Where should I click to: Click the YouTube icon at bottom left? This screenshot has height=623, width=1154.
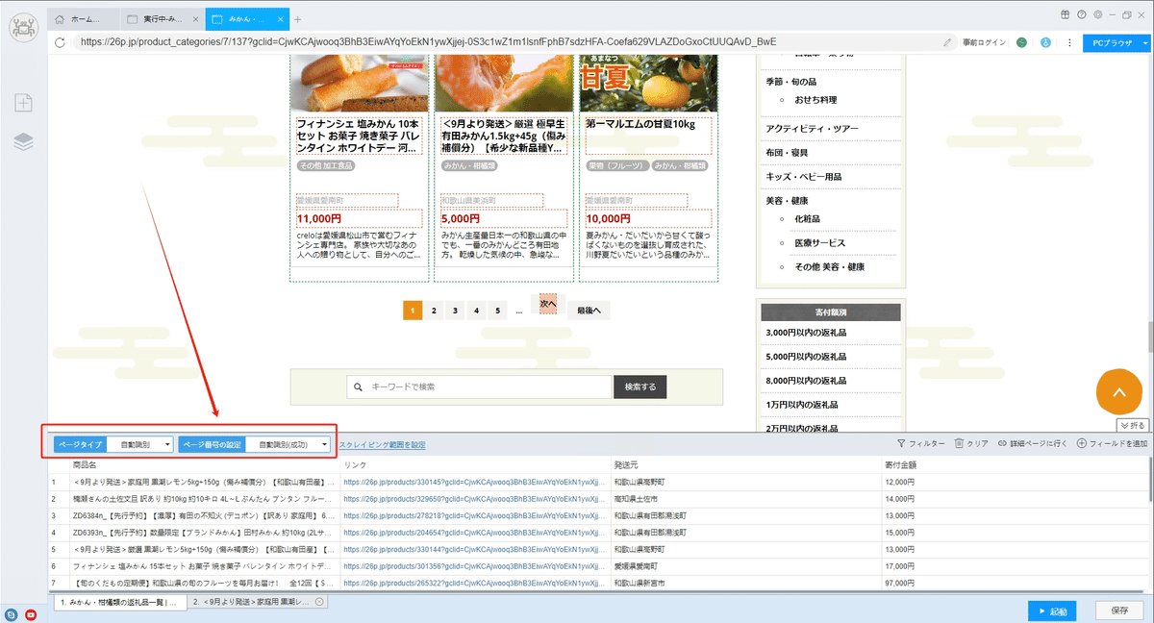[31, 613]
